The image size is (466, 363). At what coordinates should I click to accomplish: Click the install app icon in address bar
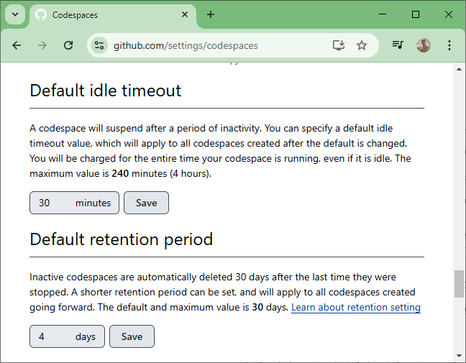(339, 45)
